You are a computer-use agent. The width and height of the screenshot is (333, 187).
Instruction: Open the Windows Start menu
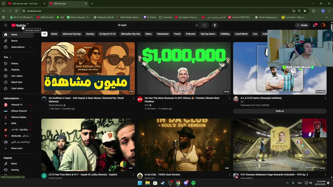pos(140,183)
